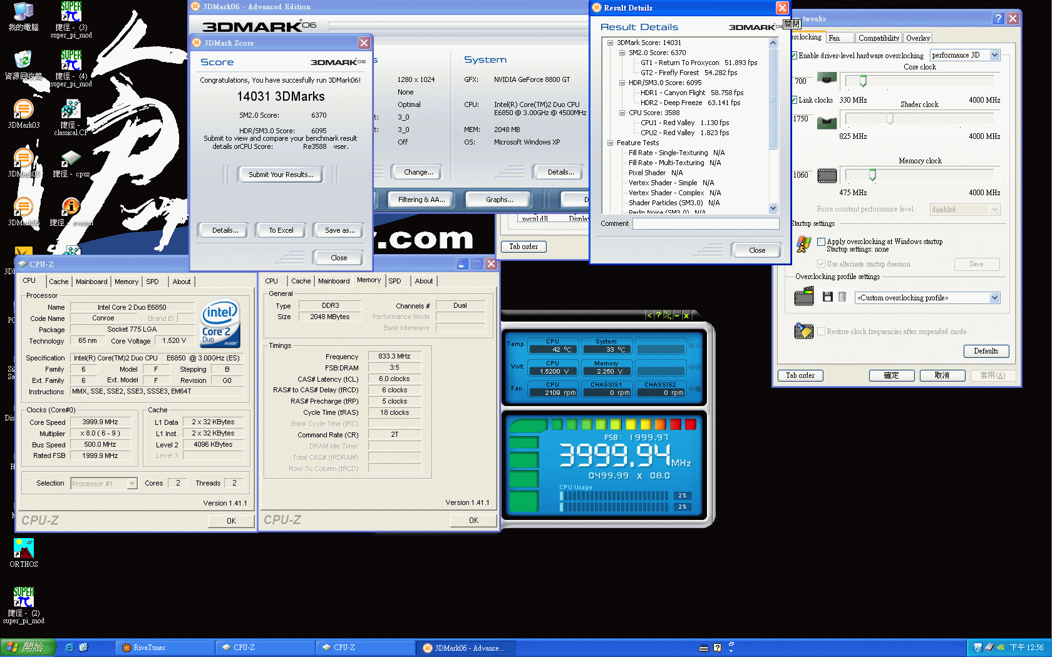The image size is (1052, 657).
Task: Toggle Restore clock frequencies after suspended mode
Action: click(821, 332)
